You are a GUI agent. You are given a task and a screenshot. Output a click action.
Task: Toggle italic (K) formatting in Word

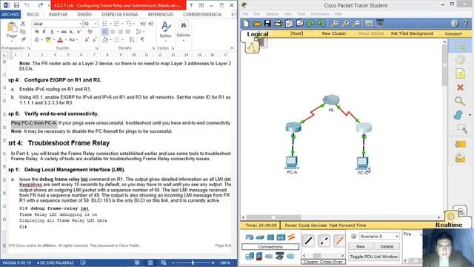44,31
